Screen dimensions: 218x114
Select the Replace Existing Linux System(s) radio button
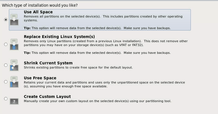6,44
